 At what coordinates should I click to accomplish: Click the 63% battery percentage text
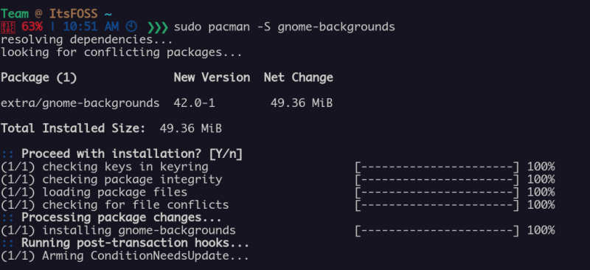pos(32,27)
